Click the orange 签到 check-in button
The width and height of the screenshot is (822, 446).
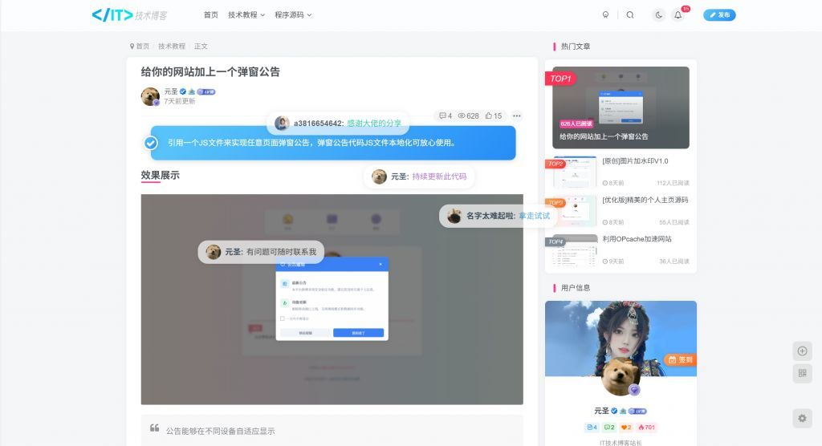[681, 359]
